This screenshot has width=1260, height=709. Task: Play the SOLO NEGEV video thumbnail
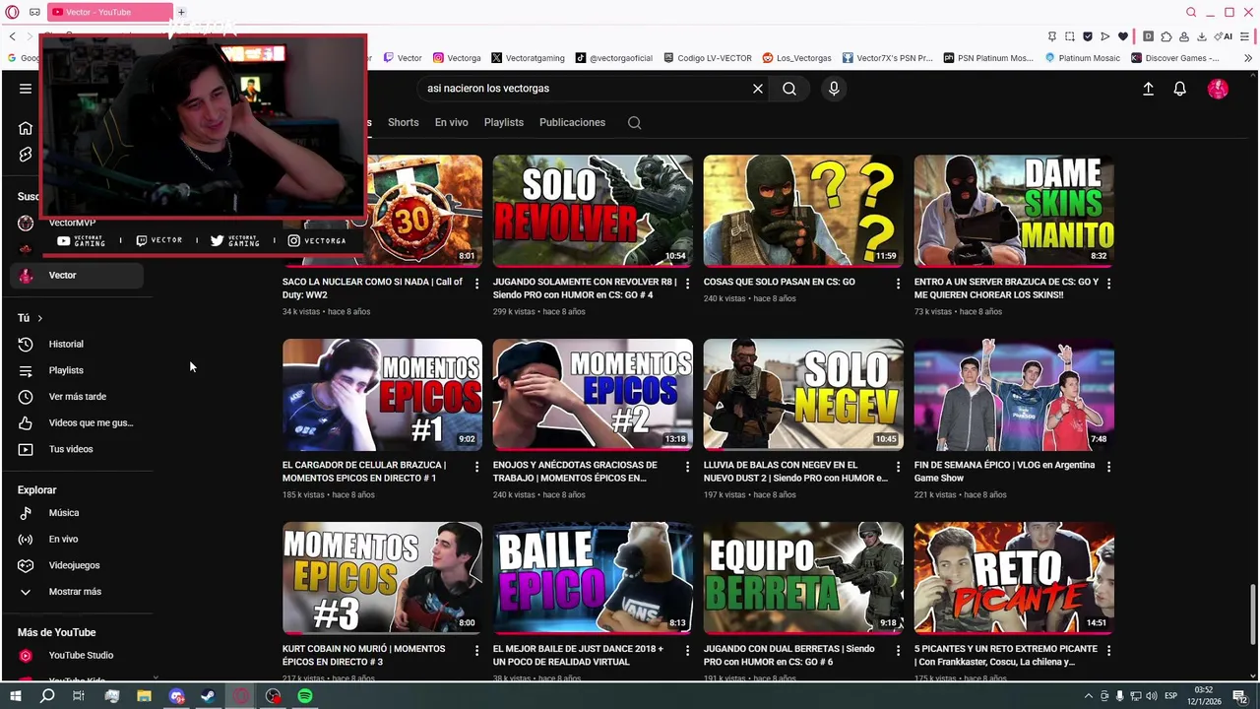(803, 395)
